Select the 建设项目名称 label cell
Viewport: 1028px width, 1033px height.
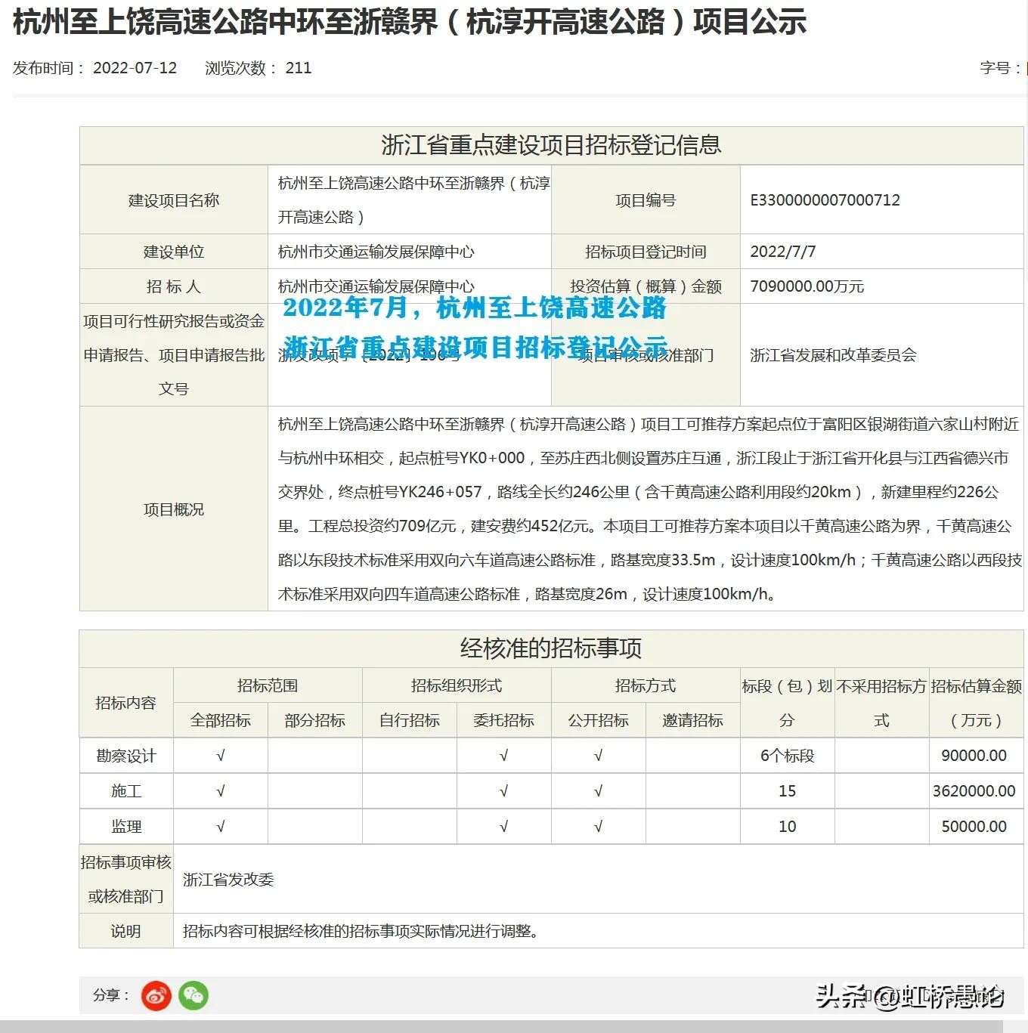(x=174, y=200)
